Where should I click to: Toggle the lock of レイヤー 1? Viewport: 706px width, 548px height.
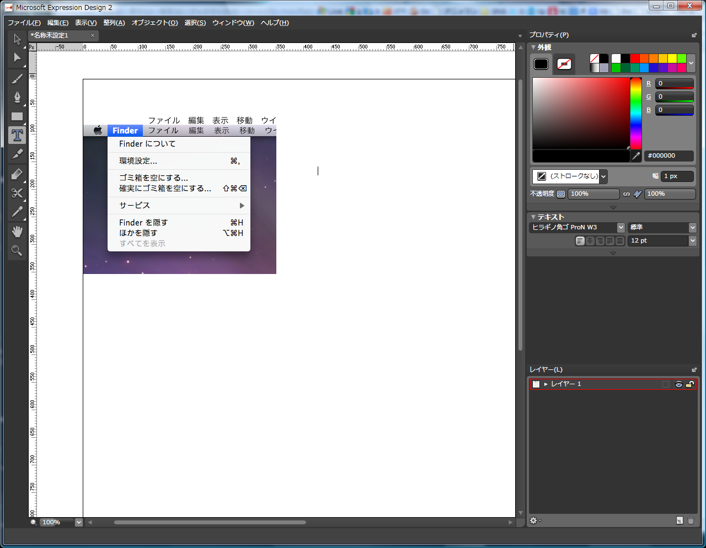(x=690, y=384)
